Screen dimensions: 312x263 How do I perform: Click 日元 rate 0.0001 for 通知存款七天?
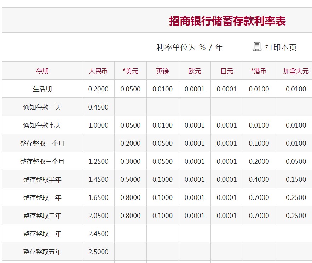(227, 125)
